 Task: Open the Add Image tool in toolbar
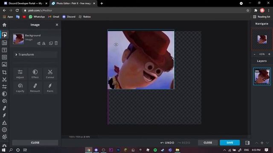(x=4, y=65)
